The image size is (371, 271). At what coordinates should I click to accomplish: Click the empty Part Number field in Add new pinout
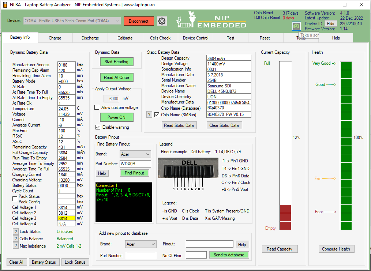click(x=141, y=256)
